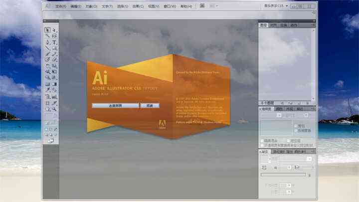The image size is (359, 202).
Task: Select the Selection tool (black arrow)
Action: [x=48, y=30]
